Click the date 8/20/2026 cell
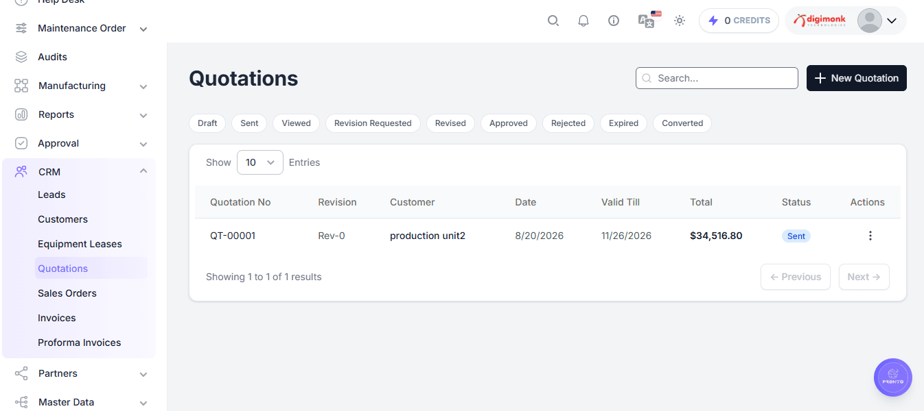Screen dimensions: 924x411 click(540, 236)
